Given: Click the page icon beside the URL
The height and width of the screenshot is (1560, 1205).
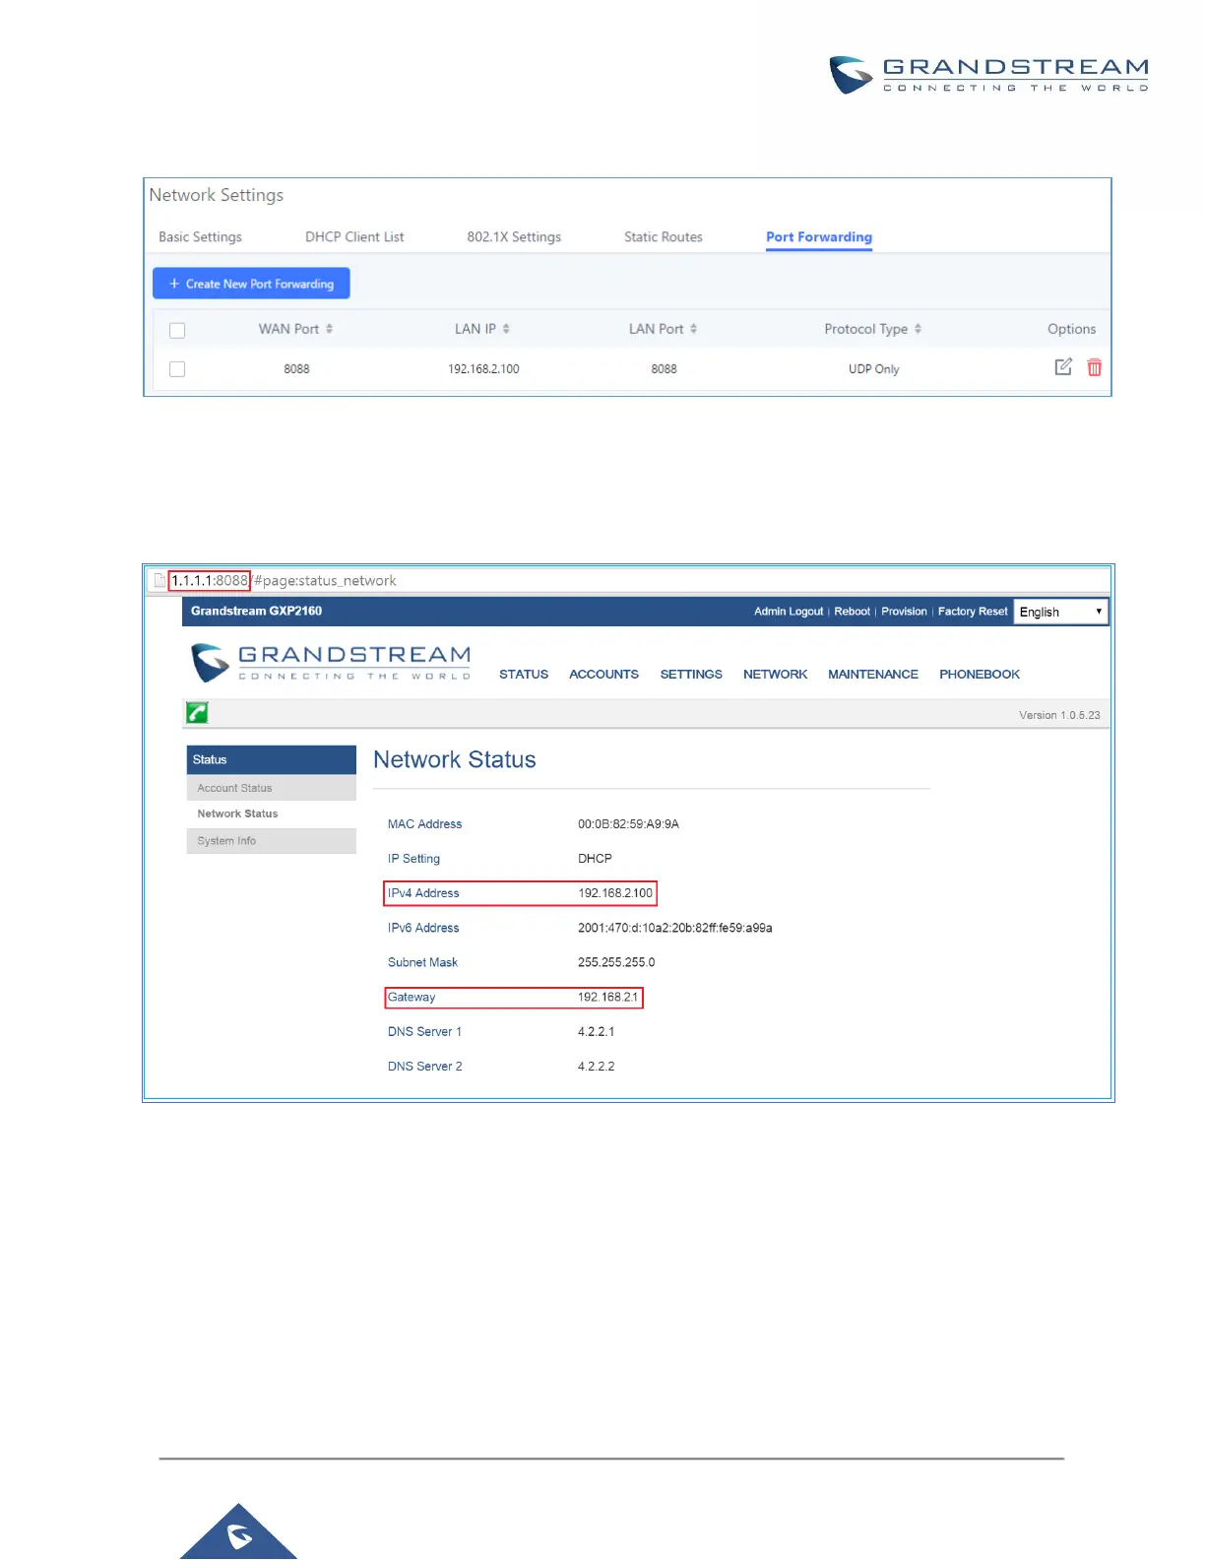Looking at the screenshot, I should [159, 581].
